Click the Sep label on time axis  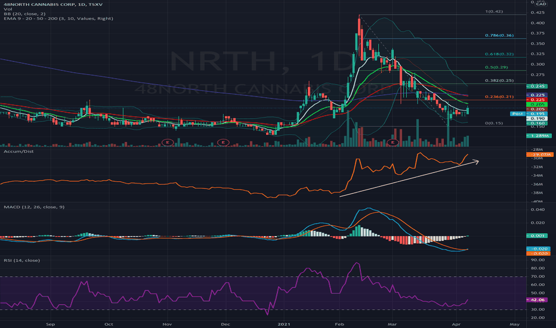50,324
